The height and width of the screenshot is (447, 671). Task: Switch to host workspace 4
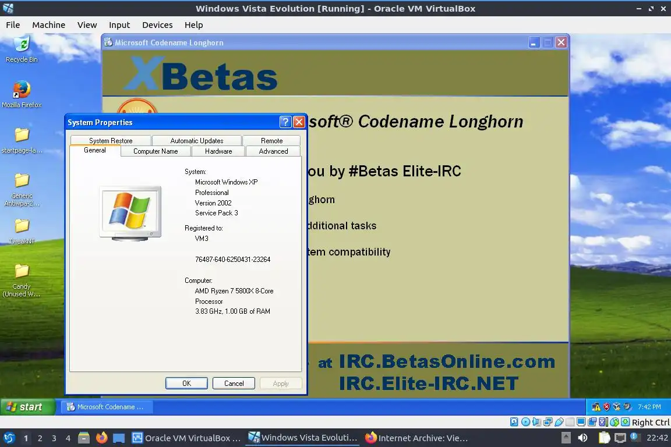point(68,438)
